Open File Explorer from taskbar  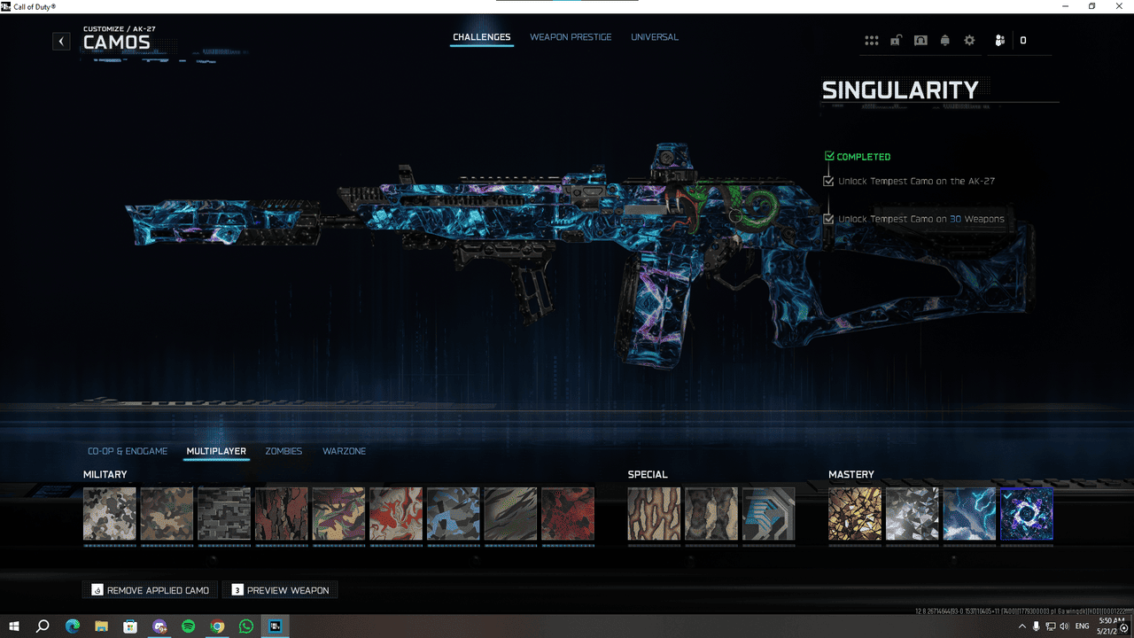pyautogui.click(x=101, y=626)
